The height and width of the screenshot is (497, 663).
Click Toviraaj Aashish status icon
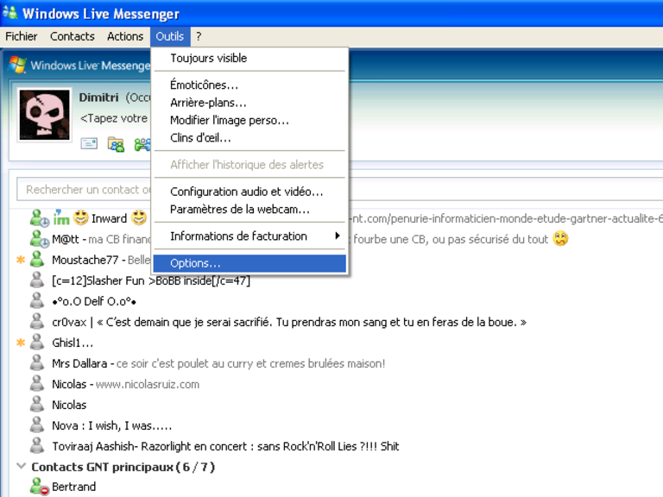coord(37,445)
